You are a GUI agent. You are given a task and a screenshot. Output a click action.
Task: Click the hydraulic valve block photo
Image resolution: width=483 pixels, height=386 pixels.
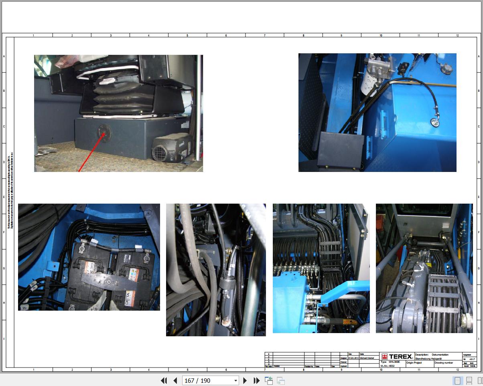pyautogui.click(x=321, y=268)
